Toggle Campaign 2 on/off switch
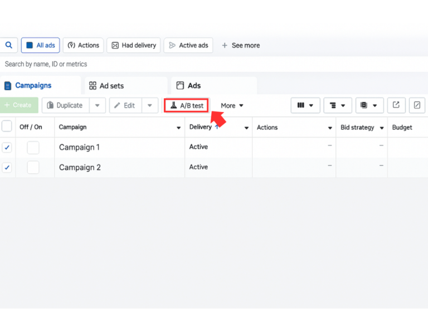The height and width of the screenshot is (321, 428). [33, 167]
